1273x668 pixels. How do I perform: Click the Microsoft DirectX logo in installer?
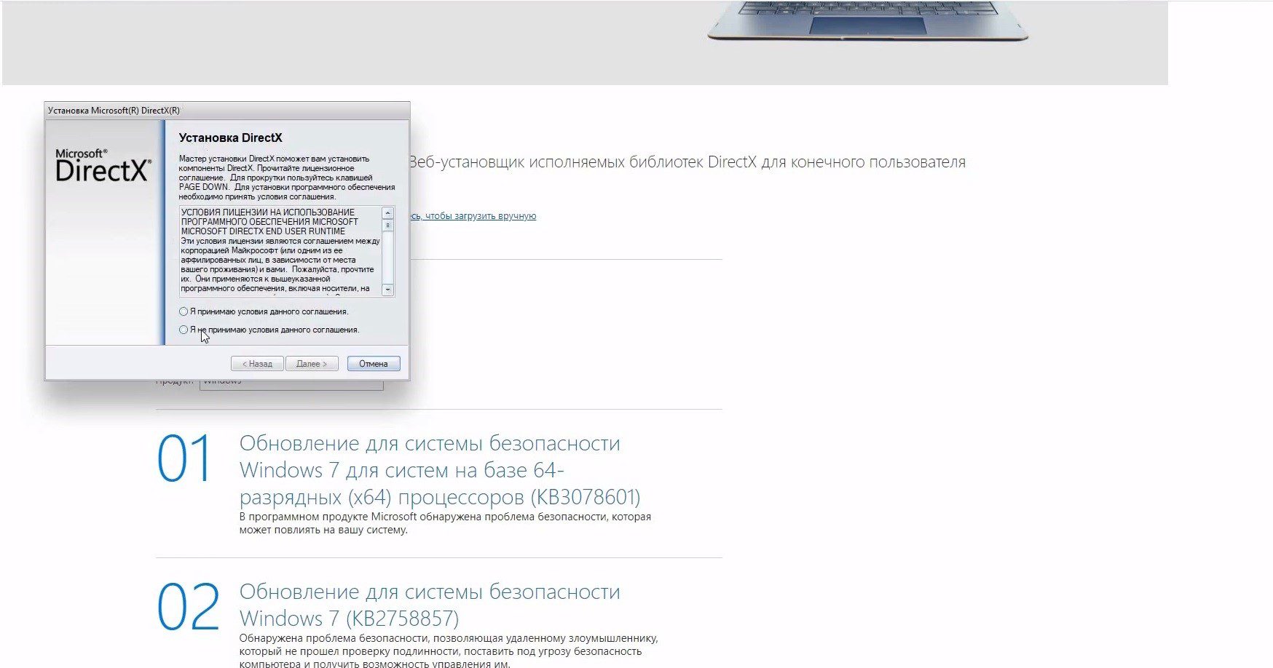click(103, 165)
